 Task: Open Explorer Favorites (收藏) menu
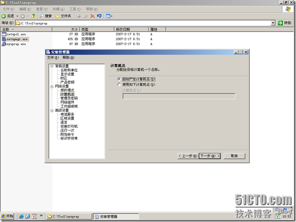coord(58,9)
